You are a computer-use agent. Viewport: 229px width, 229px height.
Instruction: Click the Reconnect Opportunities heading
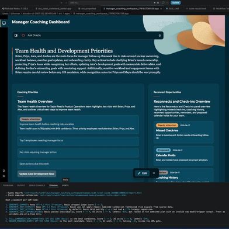[167, 92]
